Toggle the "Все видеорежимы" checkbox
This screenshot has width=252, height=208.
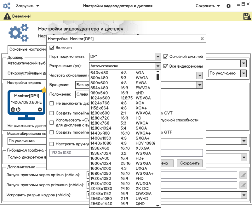[x=166, y=66]
